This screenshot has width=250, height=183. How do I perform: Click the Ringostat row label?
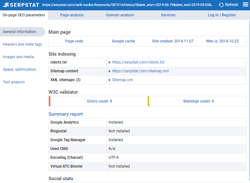coord(59,131)
